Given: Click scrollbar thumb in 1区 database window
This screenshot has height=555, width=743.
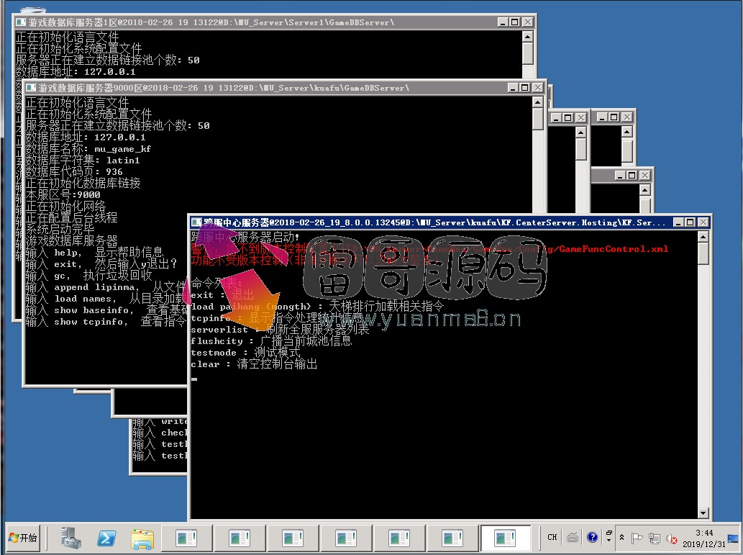Looking at the screenshot, I should tap(528, 53).
